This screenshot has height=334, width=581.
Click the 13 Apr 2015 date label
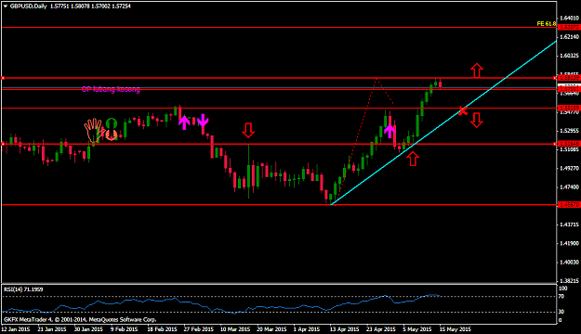[345, 328]
